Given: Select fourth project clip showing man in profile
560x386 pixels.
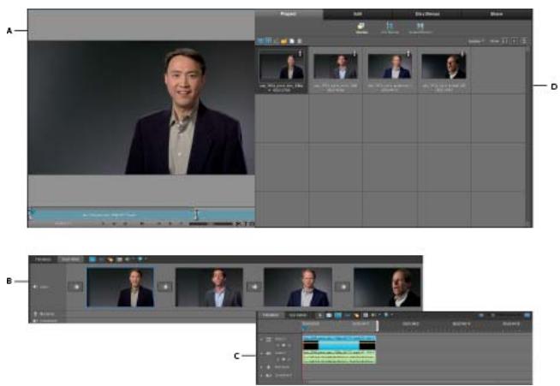Looking at the screenshot, I should tap(444, 66).
